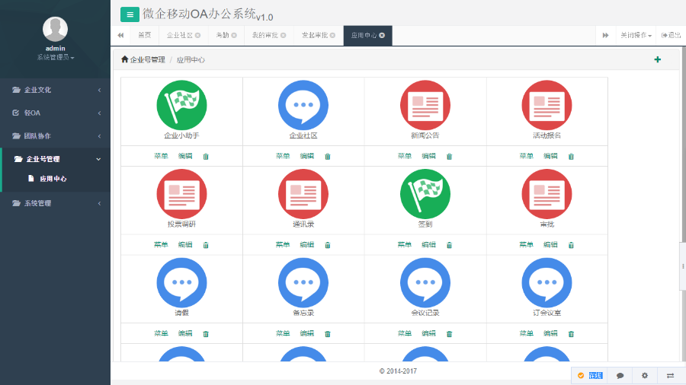Open the 企业小助手 flag app icon
Screen dimensions: 686x385
pos(181,105)
